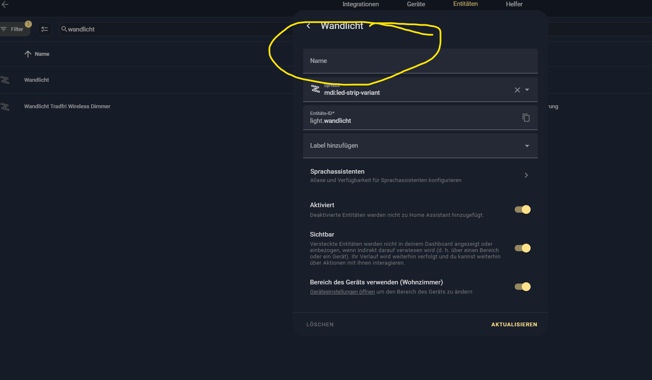The height and width of the screenshot is (380, 652).
Task: Click the led-strip-variant symbol preview icon
Action: point(315,89)
